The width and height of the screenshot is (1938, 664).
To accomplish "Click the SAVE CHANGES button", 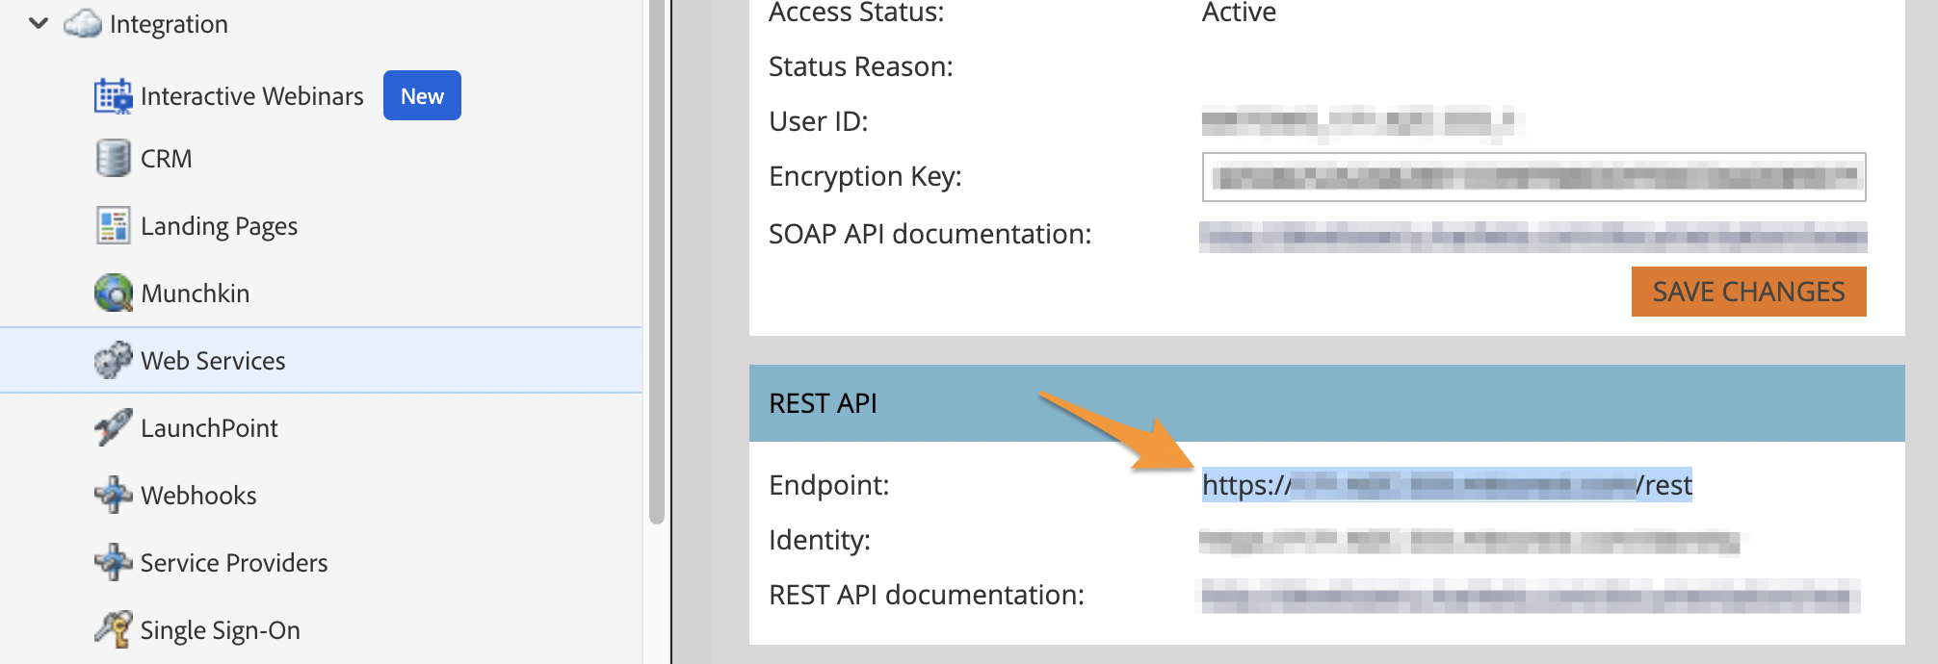I will (1748, 292).
